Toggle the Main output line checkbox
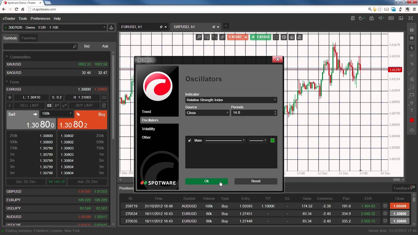This screenshot has height=235, width=418. click(189, 140)
